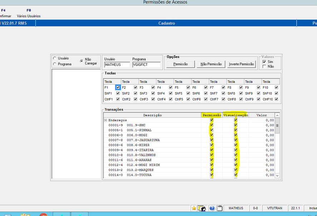Image resolution: width=317 pixels, height=216 pixels.
Task: Toggle Visualização checkbox for 014.0-TUCURA
Action: (x=236, y=175)
